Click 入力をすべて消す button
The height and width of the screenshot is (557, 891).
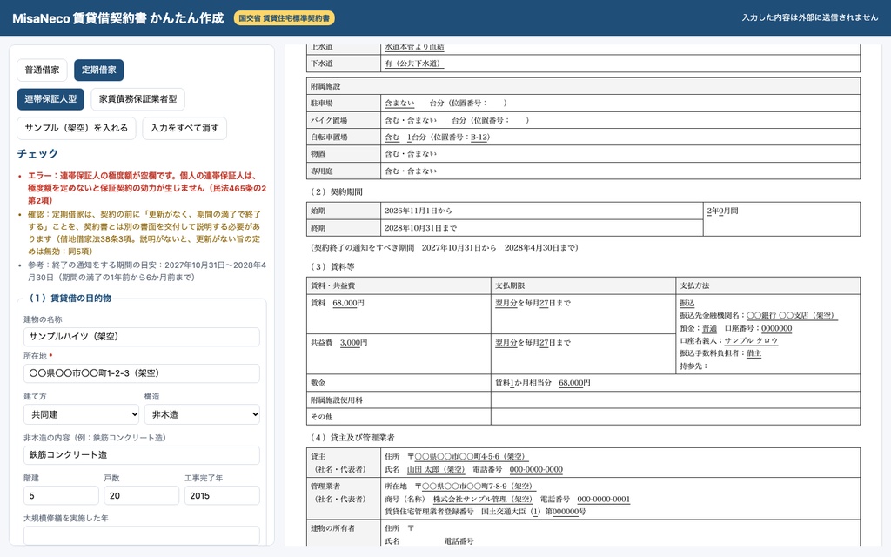184,128
